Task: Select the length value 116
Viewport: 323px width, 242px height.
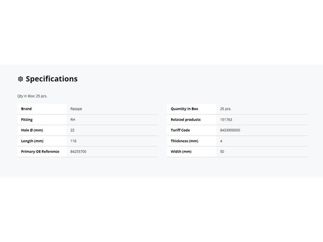Action: pos(73,141)
